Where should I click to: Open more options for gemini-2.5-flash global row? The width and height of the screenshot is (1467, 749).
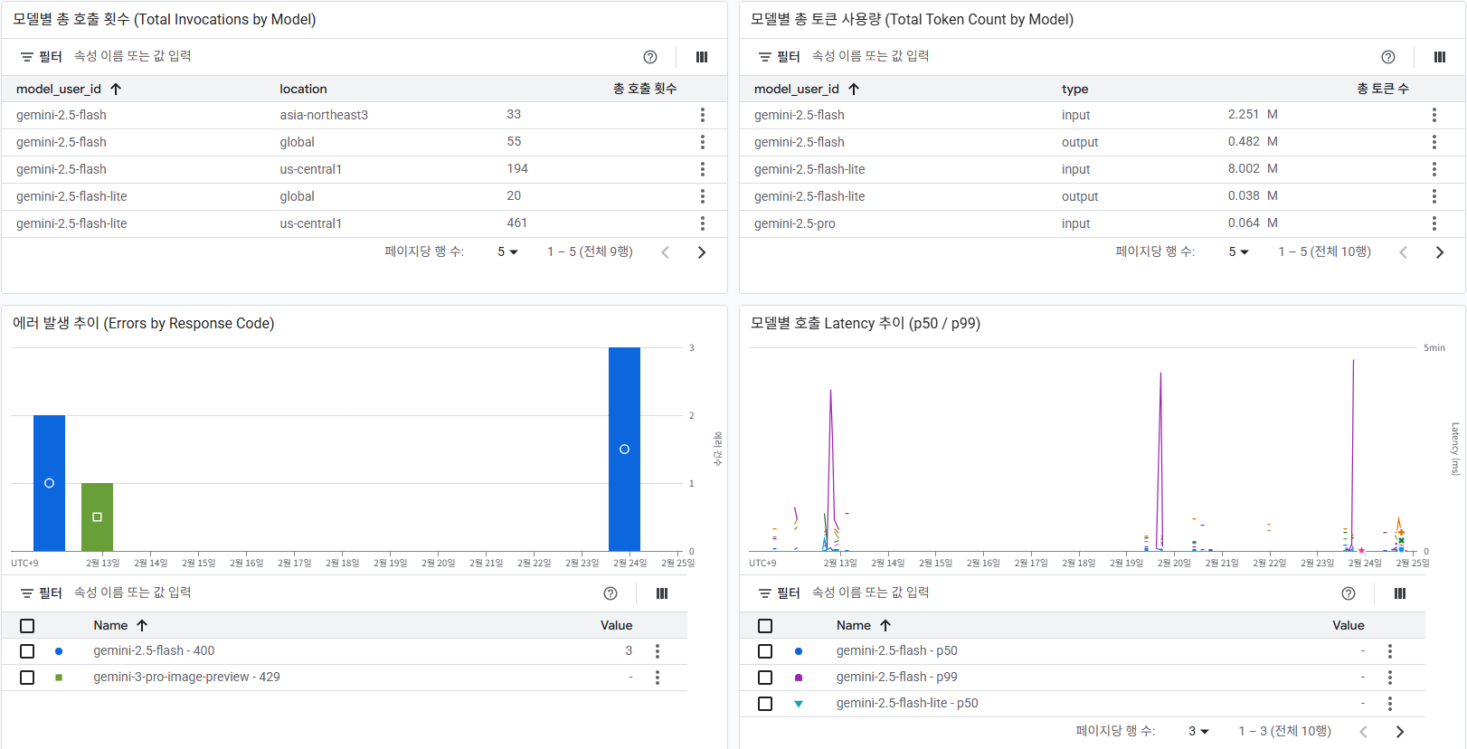(703, 142)
